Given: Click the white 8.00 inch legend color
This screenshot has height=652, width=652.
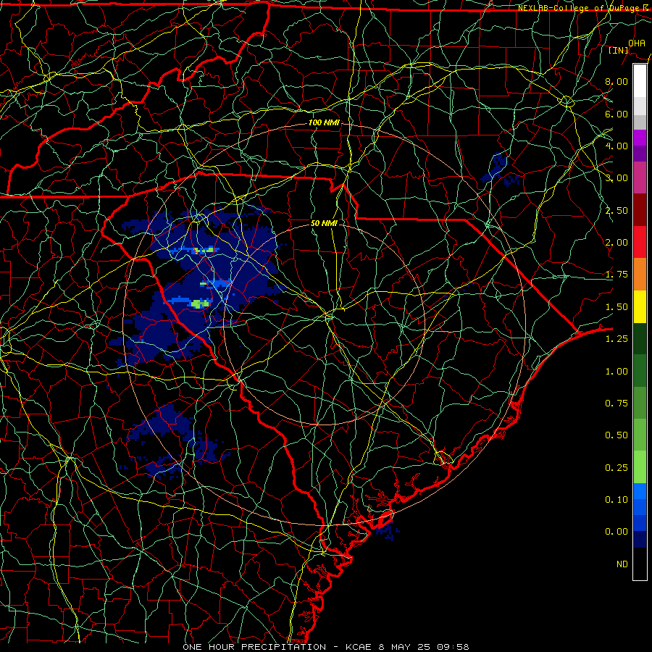Looking at the screenshot, I should point(640,81).
